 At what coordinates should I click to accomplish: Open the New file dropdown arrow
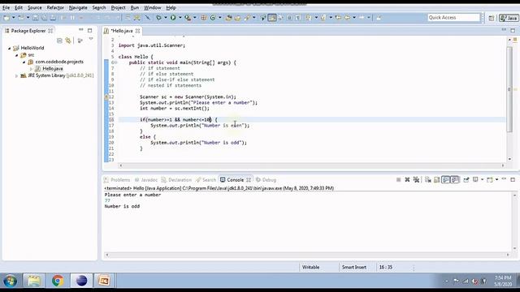(14, 18)
